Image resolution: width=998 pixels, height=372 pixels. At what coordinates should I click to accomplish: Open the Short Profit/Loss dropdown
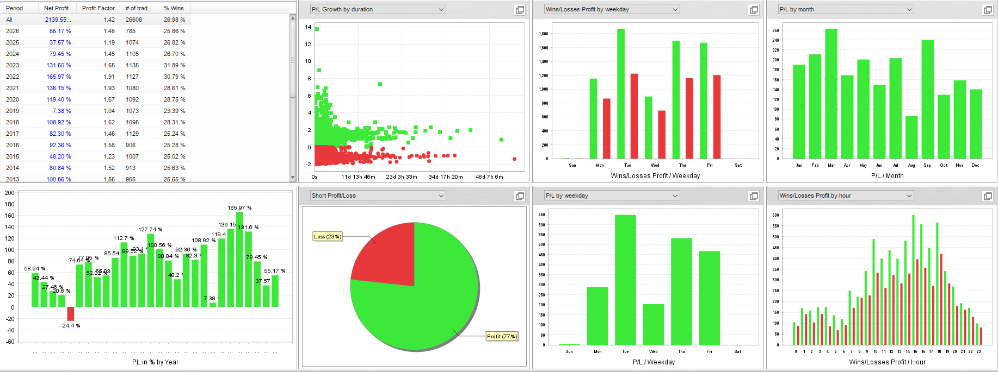[x=378, y=196]
